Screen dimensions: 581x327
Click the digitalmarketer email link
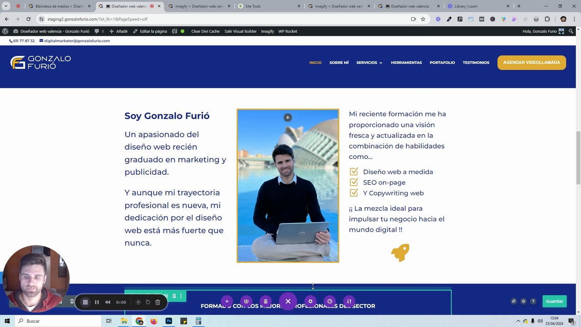(x=74, y=41)
